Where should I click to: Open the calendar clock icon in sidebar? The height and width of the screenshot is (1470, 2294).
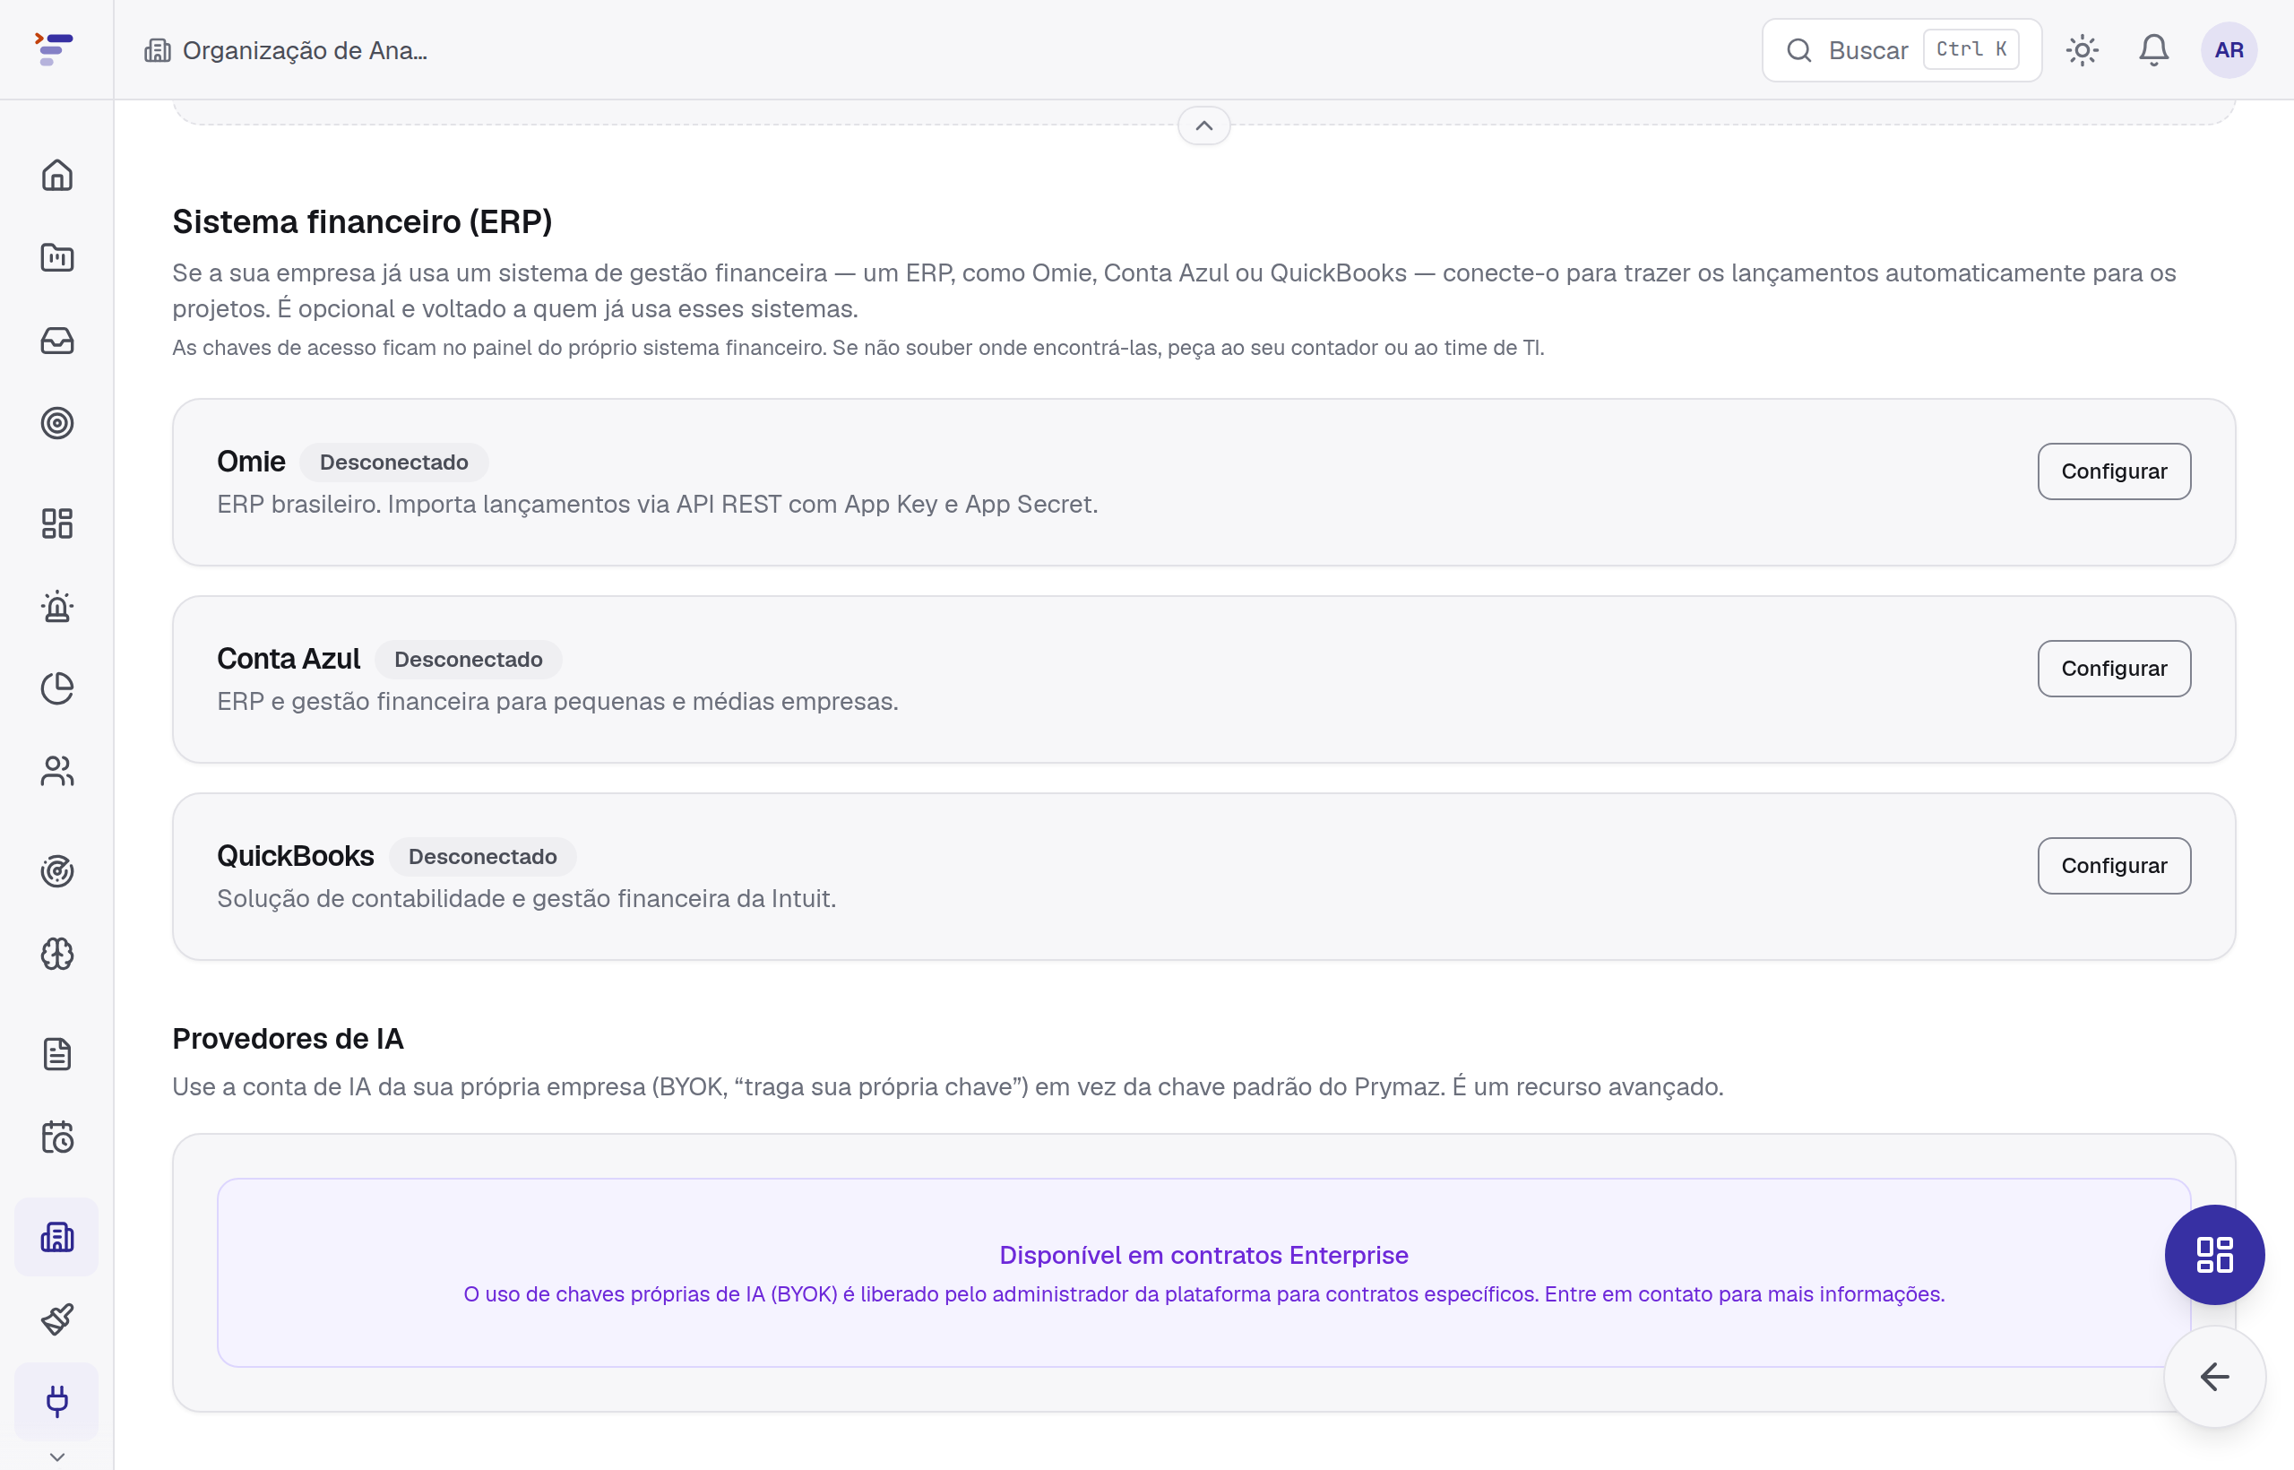[x=57, y=1137]
